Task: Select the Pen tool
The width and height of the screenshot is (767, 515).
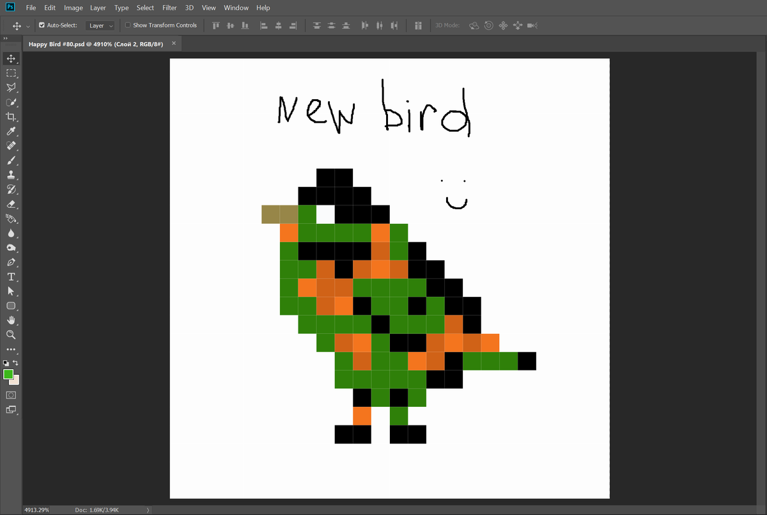Action: pos(11,262)
